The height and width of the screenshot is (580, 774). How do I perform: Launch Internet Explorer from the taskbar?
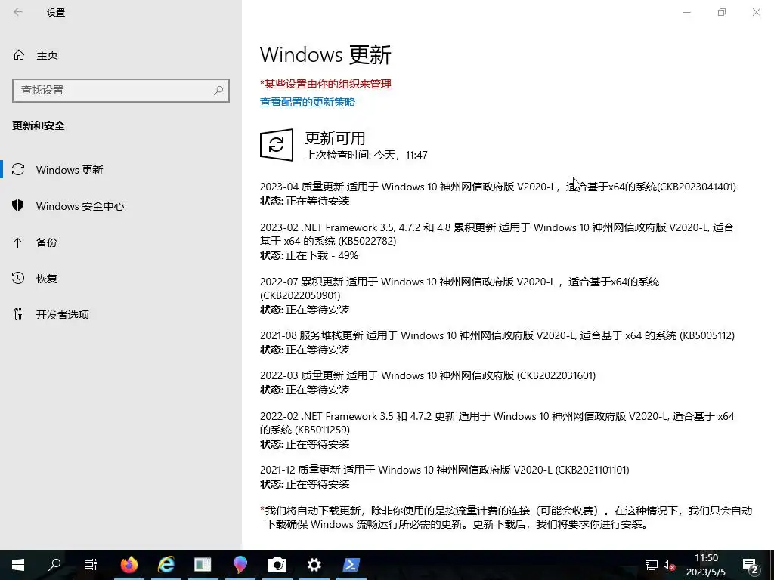click(166, 565)
